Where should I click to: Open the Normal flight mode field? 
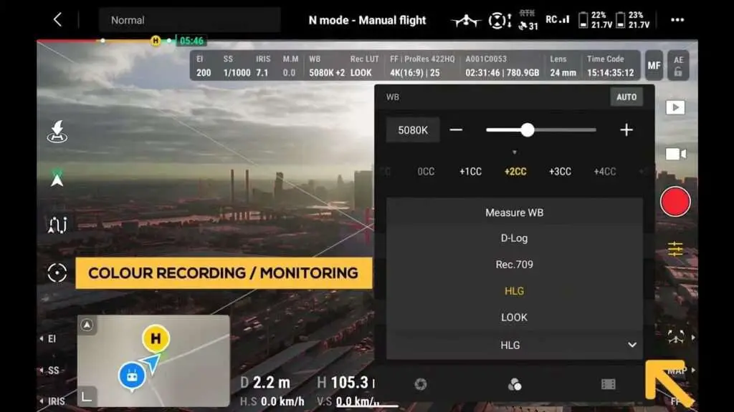(189, 20)
